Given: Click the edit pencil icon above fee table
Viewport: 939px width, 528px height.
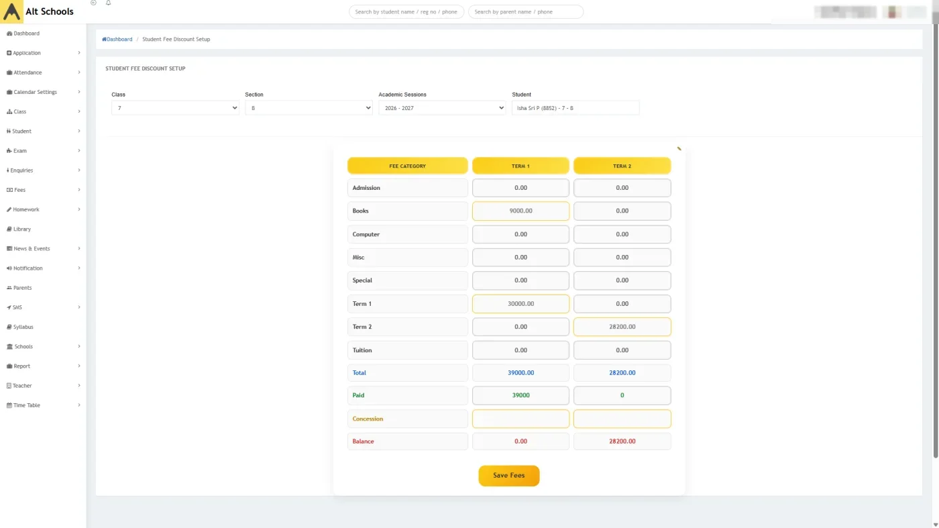Looking at the screenshot, I should [x=679, y=149].
